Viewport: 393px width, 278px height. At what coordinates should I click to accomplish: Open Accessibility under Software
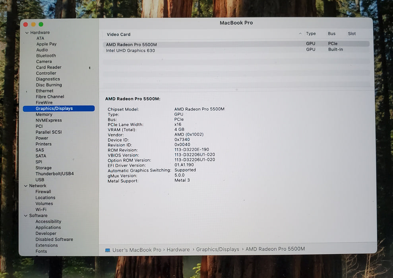(48, 222)
